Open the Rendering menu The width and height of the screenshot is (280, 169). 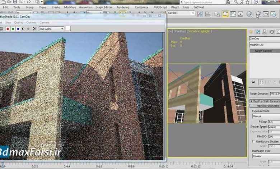(x=123, y=7)
